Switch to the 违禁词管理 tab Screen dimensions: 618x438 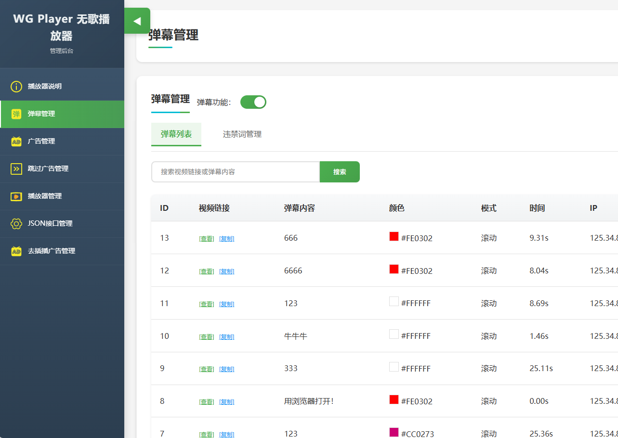point(242,134)
